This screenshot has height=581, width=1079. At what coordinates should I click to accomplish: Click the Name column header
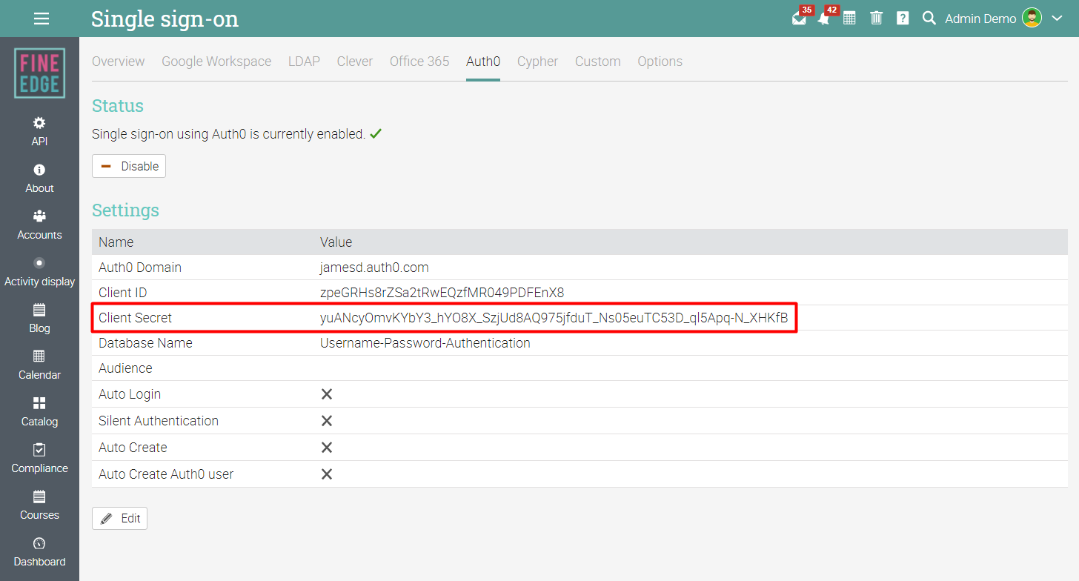(116, 242)
